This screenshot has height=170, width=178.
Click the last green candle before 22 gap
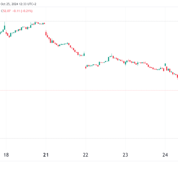[84, 54]
